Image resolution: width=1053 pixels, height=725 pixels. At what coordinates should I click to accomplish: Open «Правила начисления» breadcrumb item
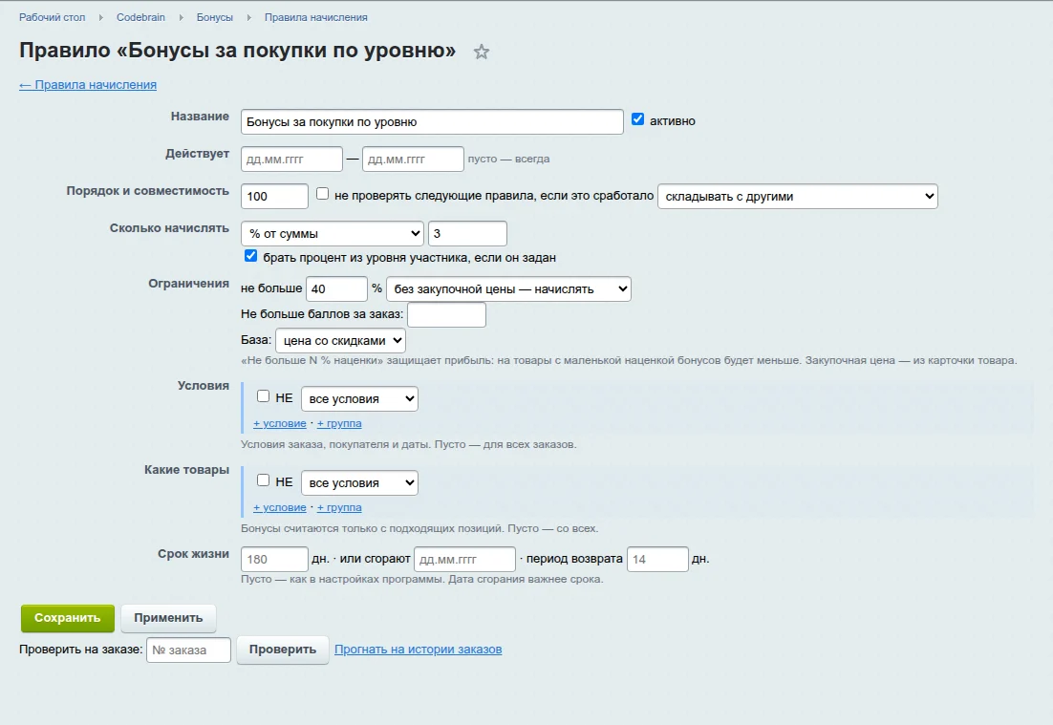coord(315,17)
